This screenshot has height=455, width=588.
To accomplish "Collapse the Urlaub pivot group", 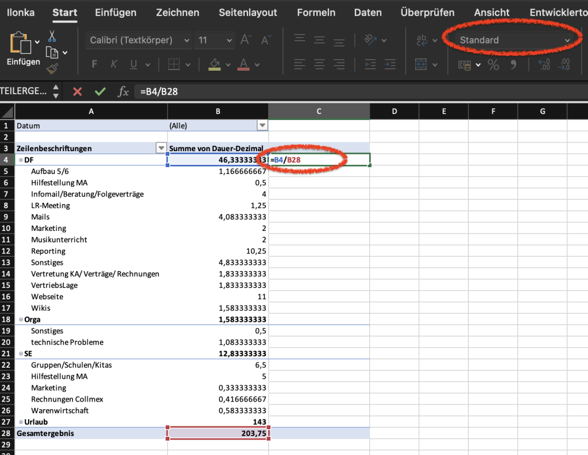I will click(21, 422).
